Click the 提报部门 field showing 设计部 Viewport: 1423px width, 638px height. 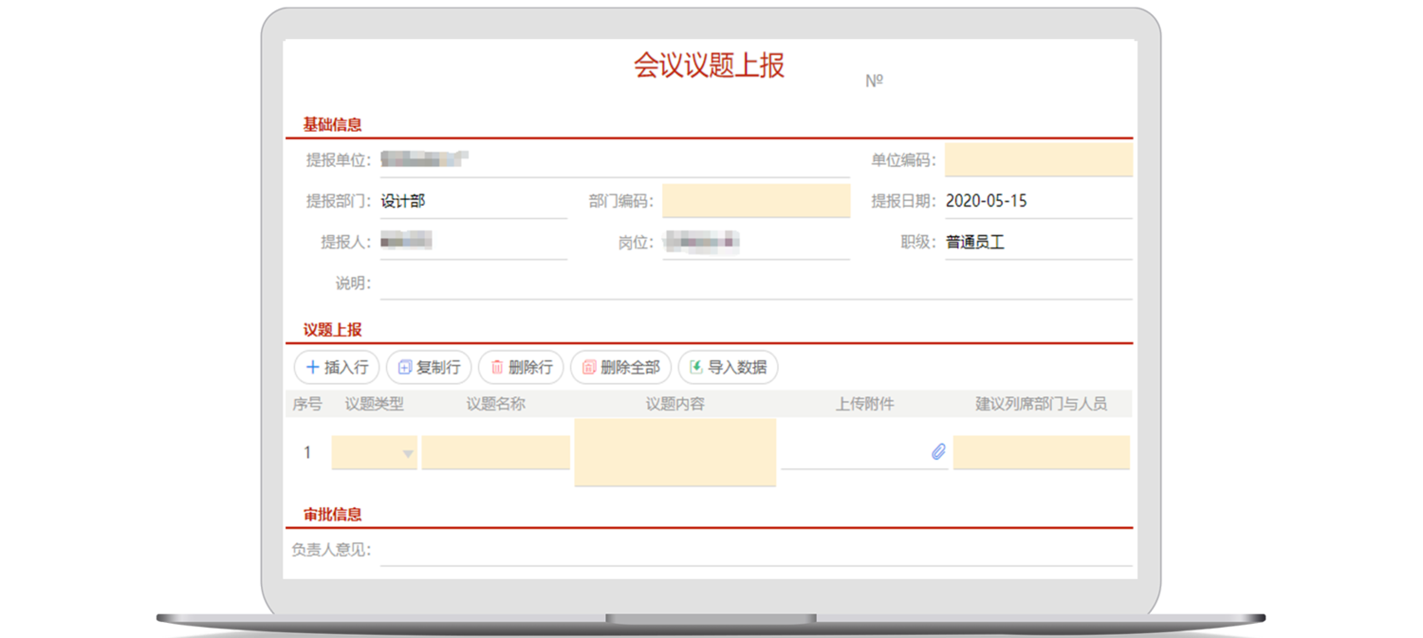pos(472,201)
